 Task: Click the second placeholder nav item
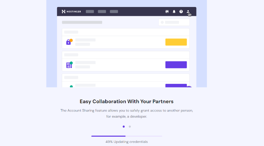pyautogui.click(x=102, y=11)
